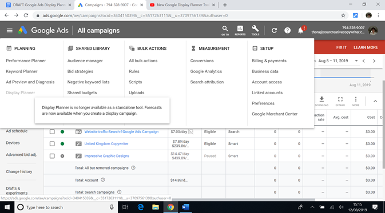
Task: Click the blue extension icon in Chrome toolbar
Action: pos(355,15)
